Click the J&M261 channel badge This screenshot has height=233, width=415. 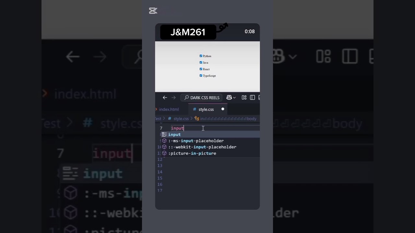[x=188, y=32]
